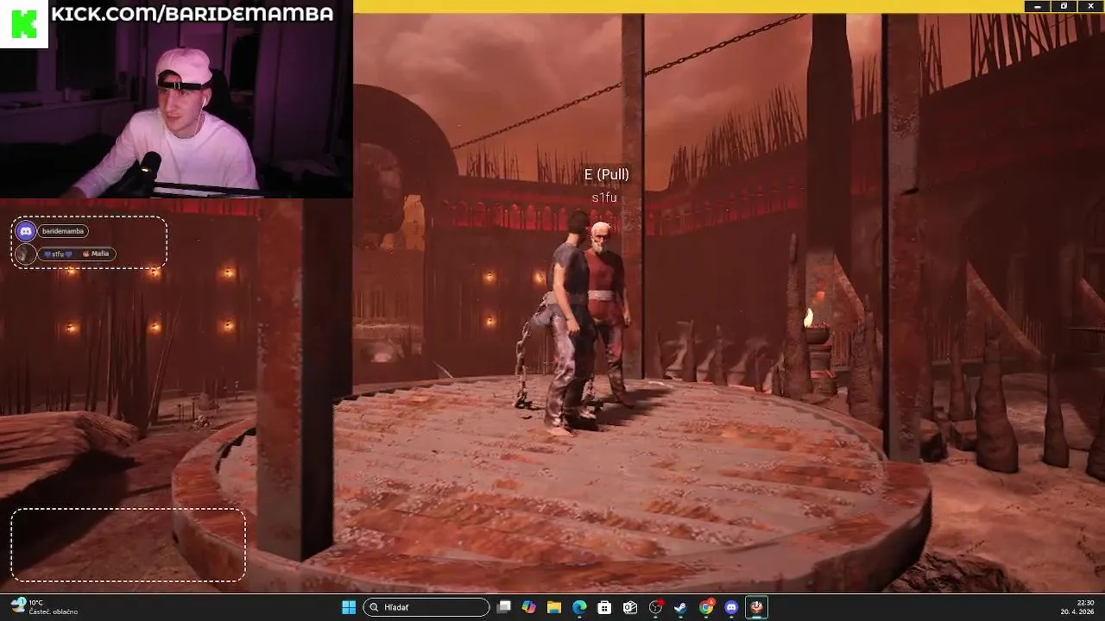
Task: Open the Windows Start menu
Action: [x=349, y=607]
